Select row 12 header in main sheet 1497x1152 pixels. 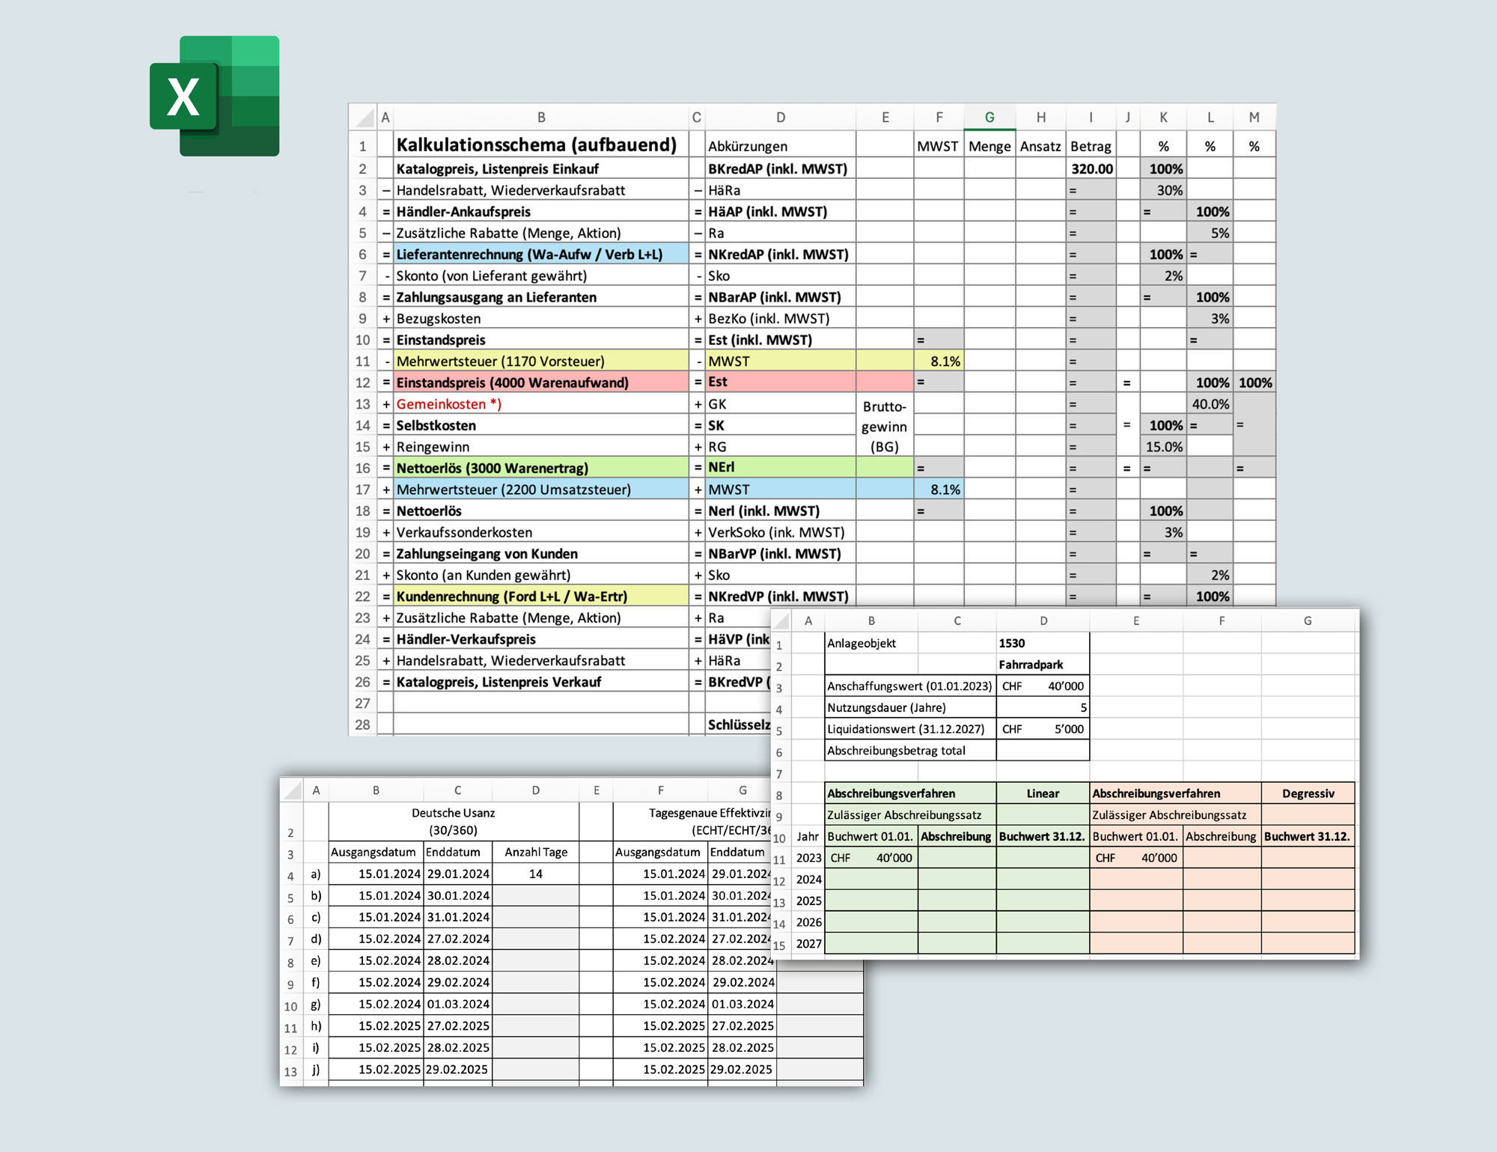coord(363,383)
